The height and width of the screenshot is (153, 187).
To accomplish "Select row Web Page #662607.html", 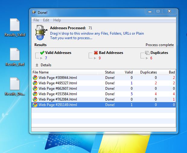I will [104, 89].
